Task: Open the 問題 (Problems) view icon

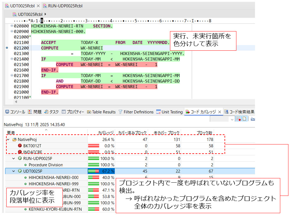Action: 30,112
